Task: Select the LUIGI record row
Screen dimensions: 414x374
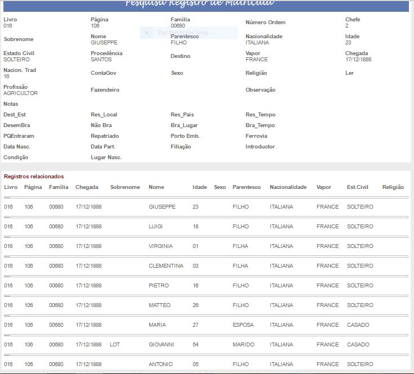Action: 155,227
